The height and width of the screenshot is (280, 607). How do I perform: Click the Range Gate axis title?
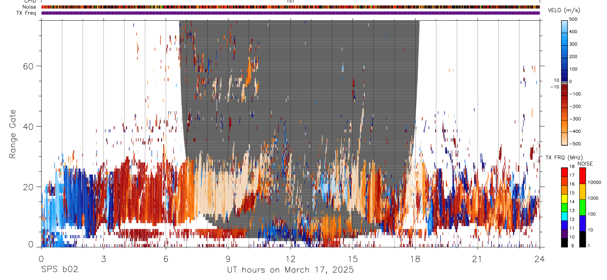[12, 134]
